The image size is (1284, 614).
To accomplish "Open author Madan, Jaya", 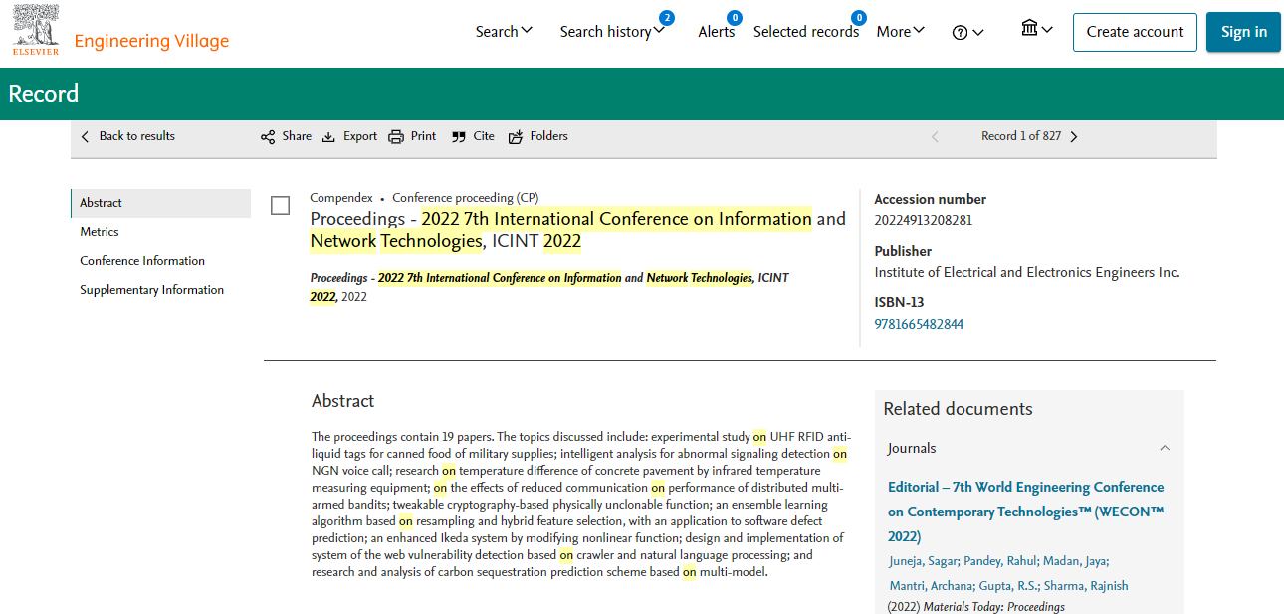I will pos(1075,561).
